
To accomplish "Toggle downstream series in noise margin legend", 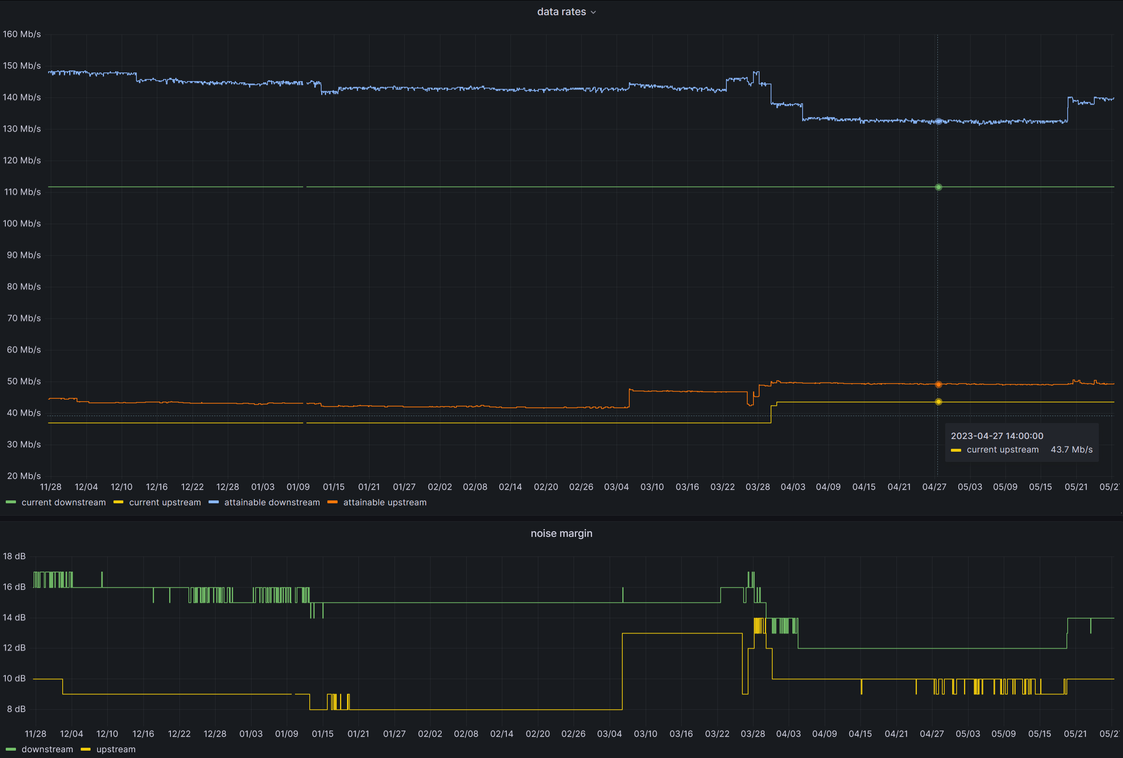I will click(48, 749).
